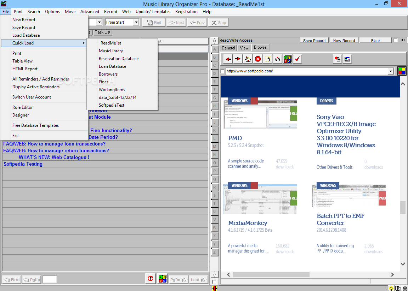Viewport: 408px width, 291px height.
Task: Click four-color square icon beside URL bar
Action: point(402,71)
